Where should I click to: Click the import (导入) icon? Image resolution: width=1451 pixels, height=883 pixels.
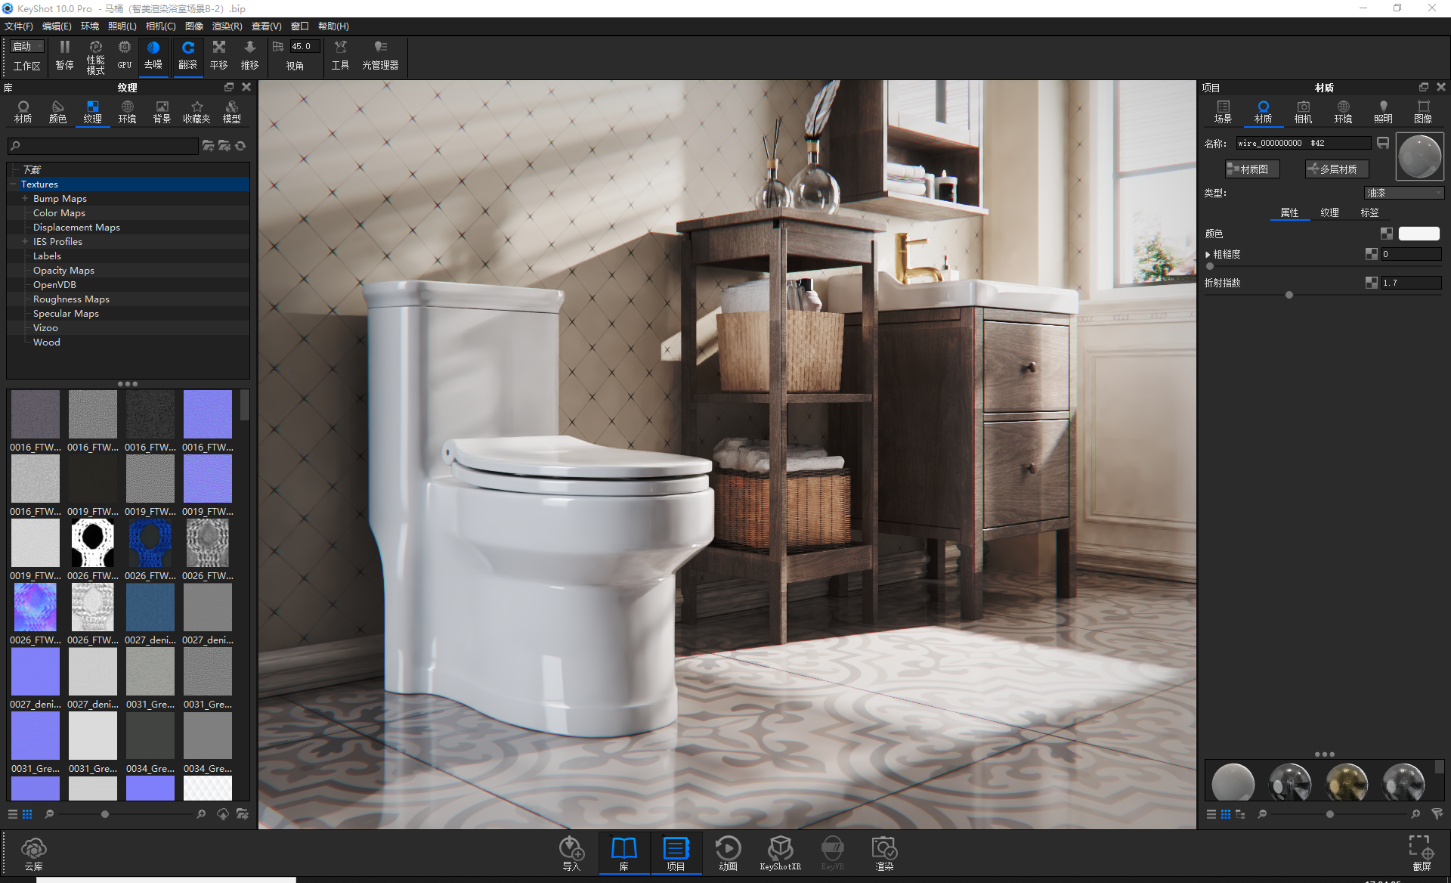(571, 853)
